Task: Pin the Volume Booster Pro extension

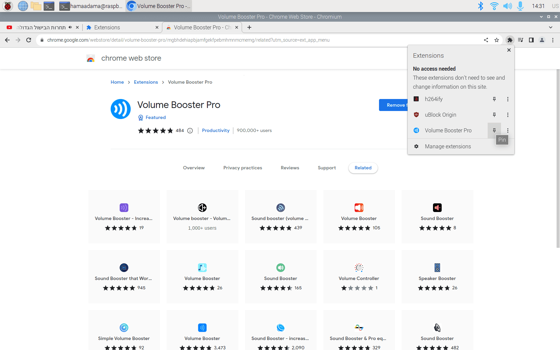Action: 494,130
